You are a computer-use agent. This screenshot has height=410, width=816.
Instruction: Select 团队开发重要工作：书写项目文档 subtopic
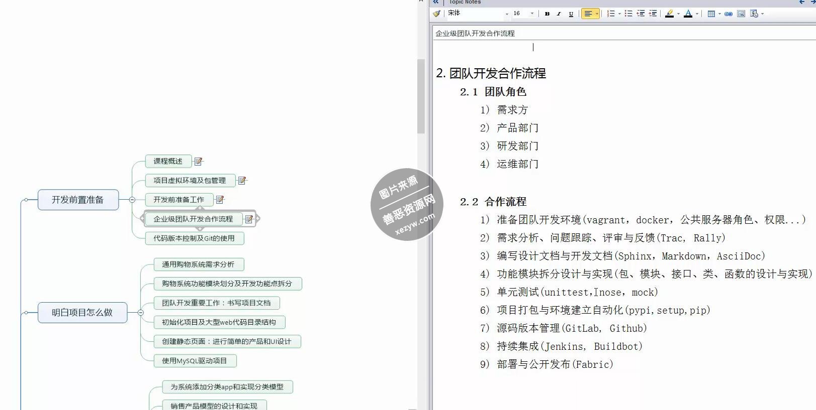point(216,303)
